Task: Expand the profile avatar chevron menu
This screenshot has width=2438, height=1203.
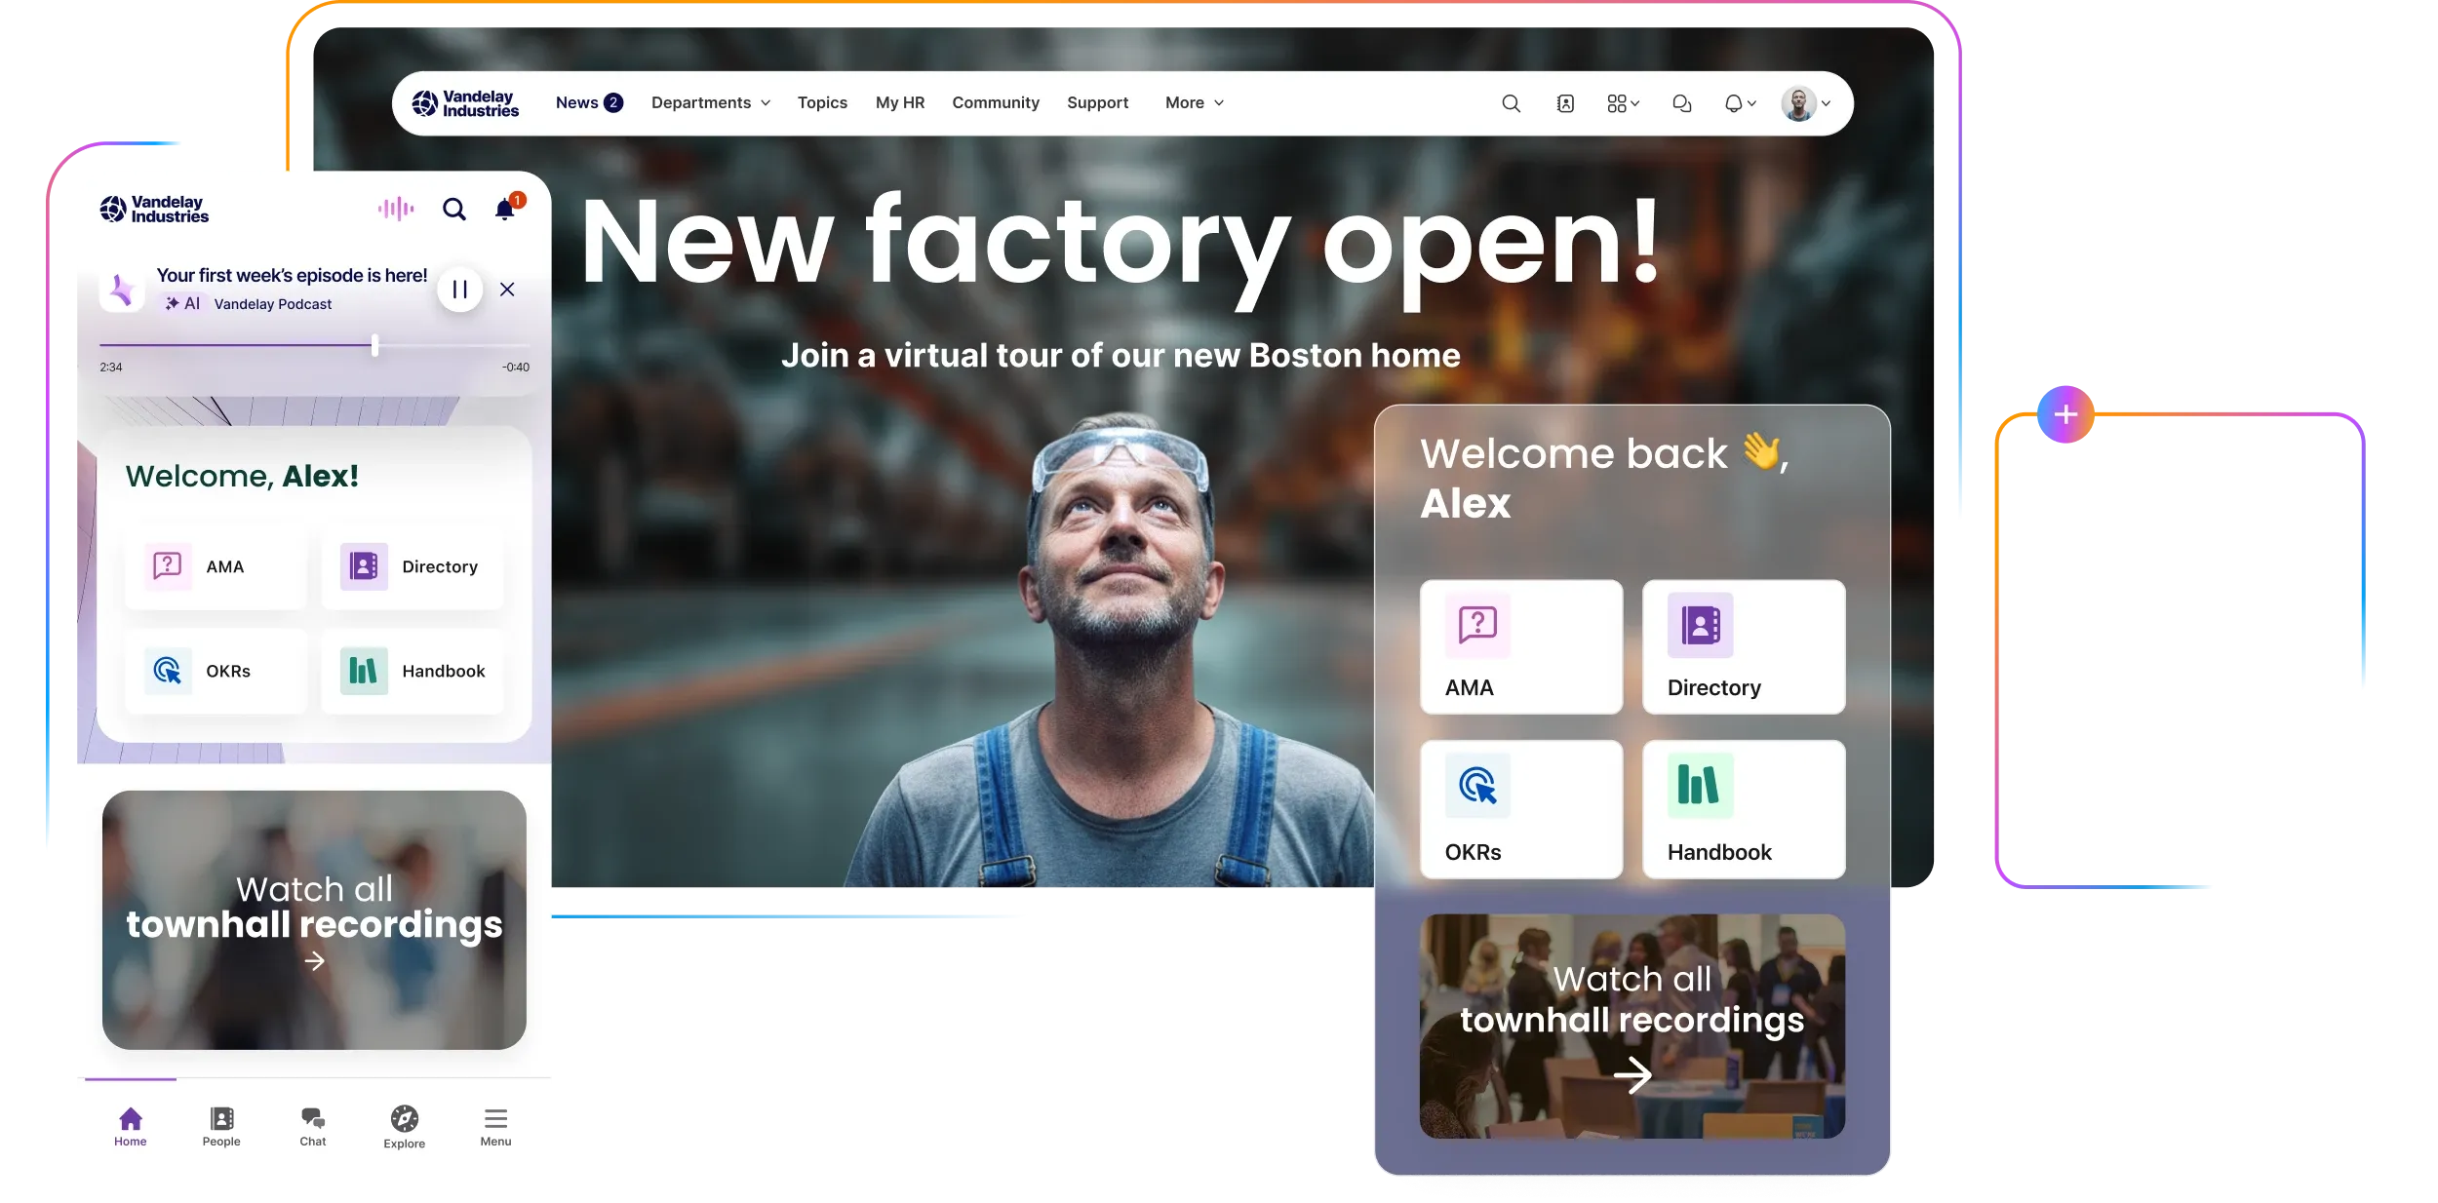Action: pos(1826,102)
